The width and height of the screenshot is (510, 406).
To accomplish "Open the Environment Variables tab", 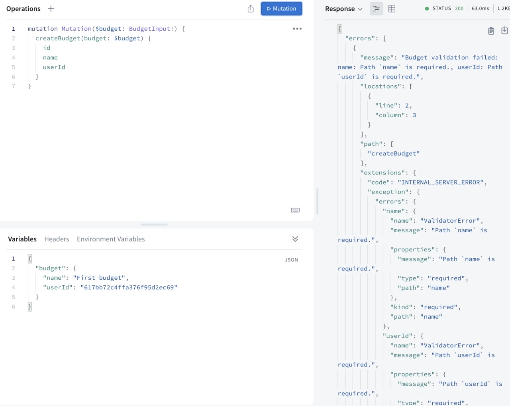I will [x=111, y=239].
